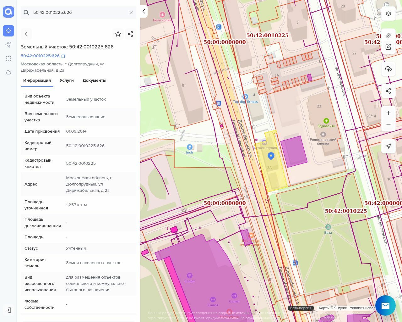Collapse the information side panel

tap(144, 11)
